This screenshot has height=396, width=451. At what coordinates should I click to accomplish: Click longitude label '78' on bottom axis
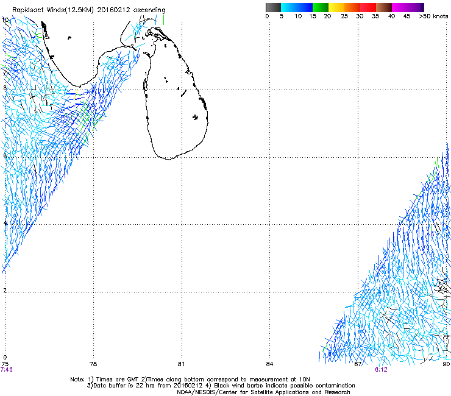coord(93,364)
